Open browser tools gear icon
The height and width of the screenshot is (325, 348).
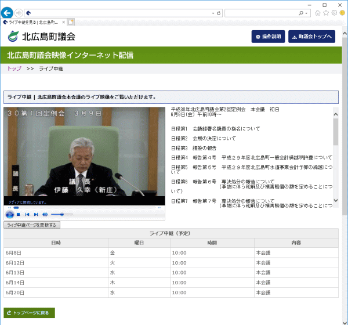(334, 13)
